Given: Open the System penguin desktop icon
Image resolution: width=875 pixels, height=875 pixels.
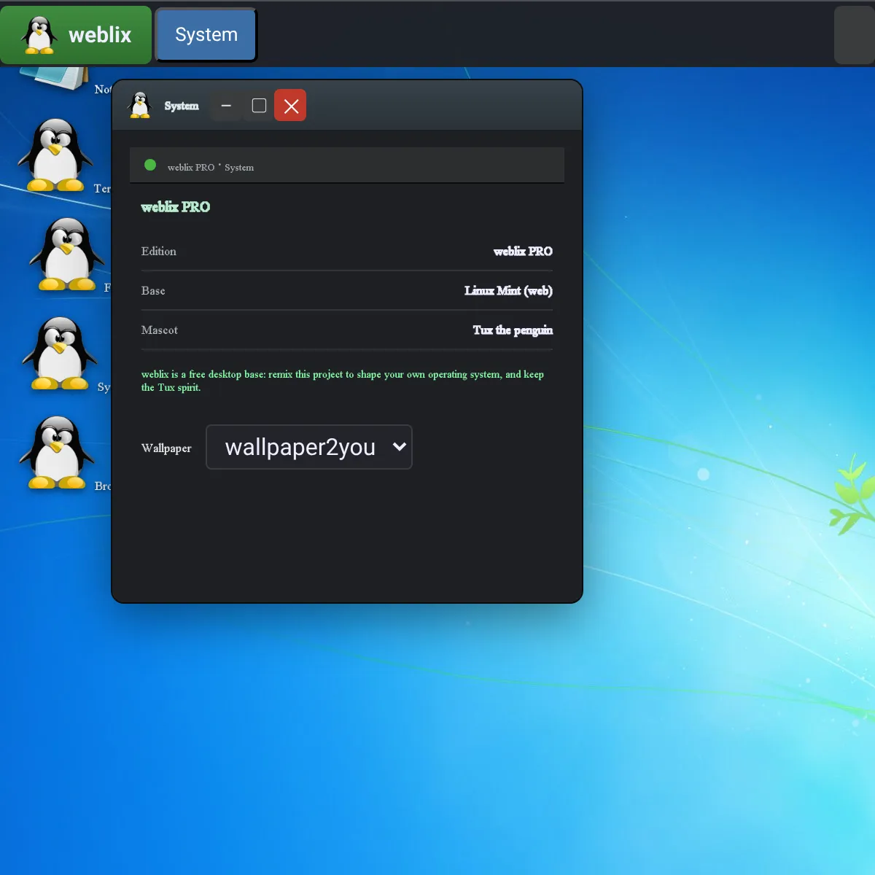Looking at the screenshot, I should click(59, 353).
